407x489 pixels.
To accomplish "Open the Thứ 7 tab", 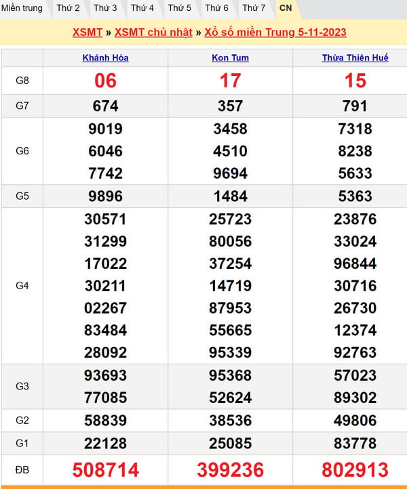I will coord(254,8).
